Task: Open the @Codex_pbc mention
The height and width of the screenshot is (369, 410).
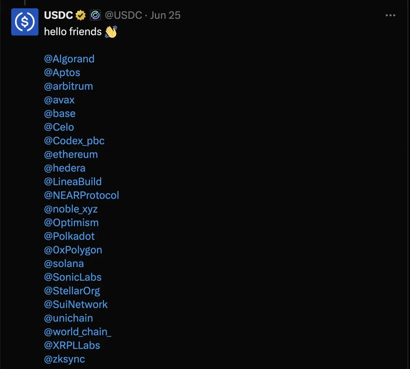Action: [74, 141]
